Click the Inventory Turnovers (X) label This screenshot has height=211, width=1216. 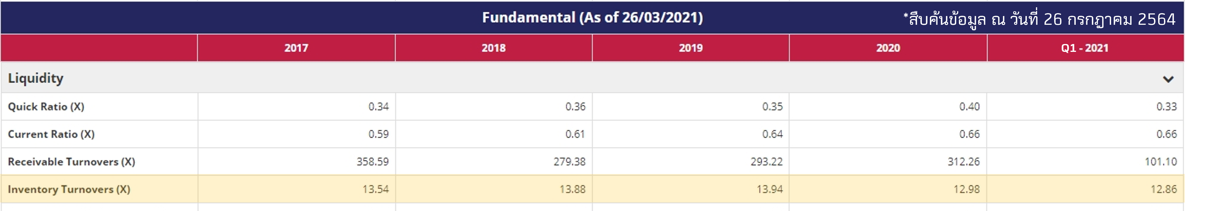coord(69,189)
